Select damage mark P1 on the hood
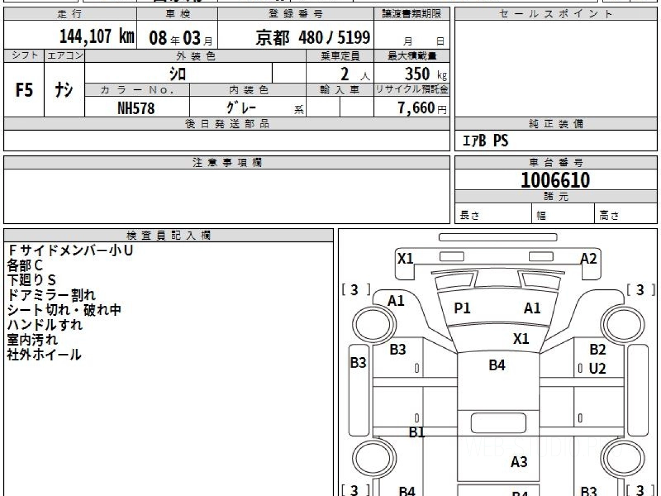Image resolution: width=661 pixels, height=496 pixels. 462,309
